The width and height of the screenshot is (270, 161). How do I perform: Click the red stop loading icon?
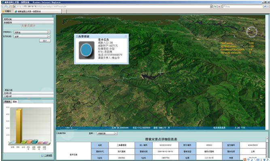(x=219, y=6)
